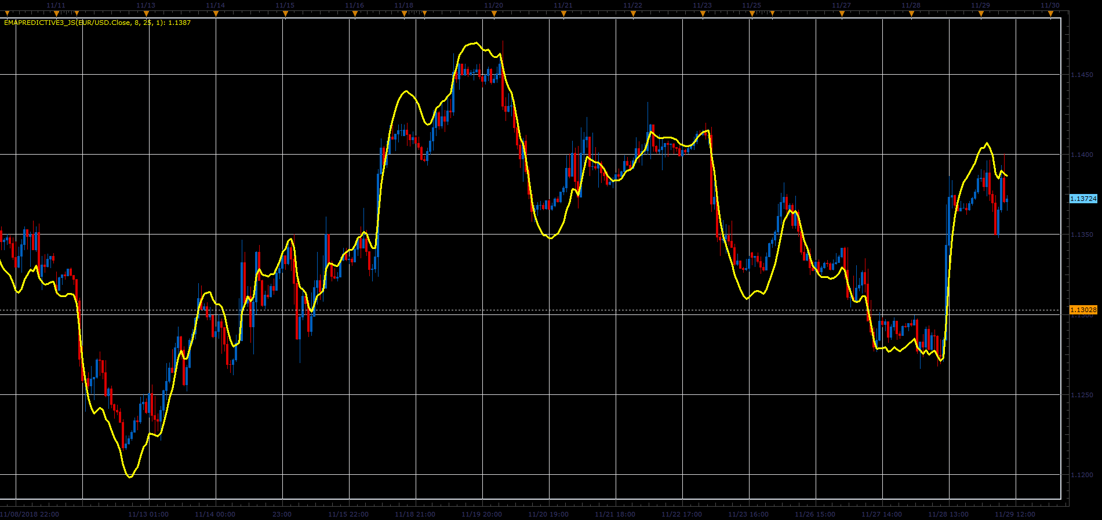Click the 11/28 13:00 time axis label

pos(948,514)
